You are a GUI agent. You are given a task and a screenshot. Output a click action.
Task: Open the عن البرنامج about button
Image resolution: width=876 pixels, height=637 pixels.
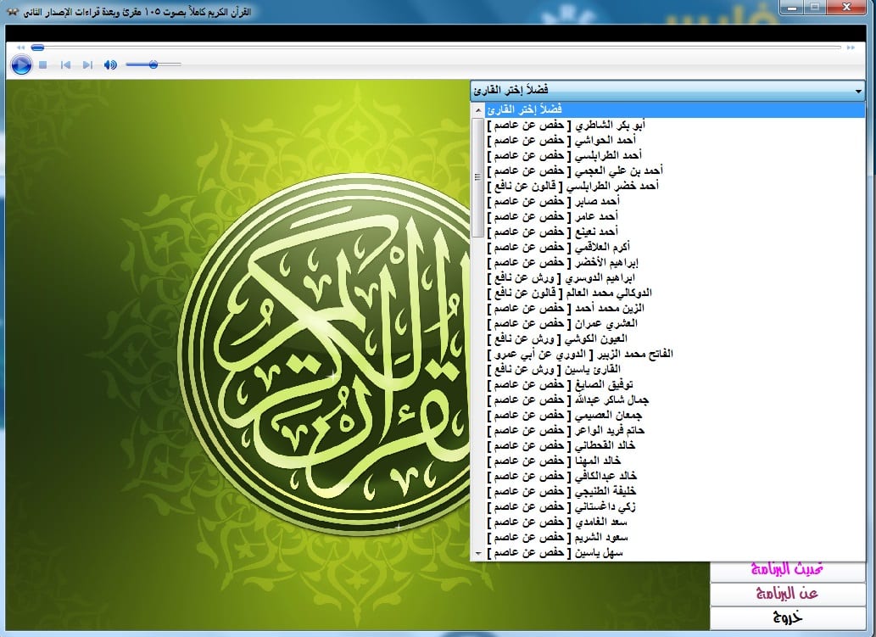pos(789,594)
